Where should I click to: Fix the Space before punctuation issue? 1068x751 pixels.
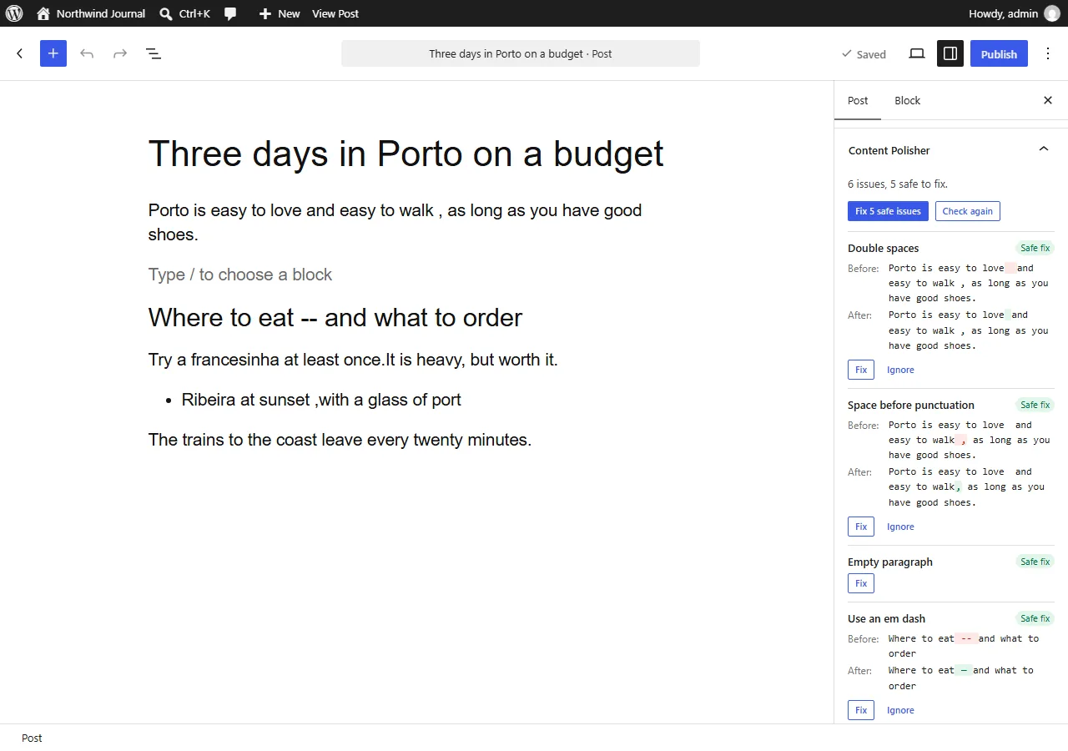coord(861,527)
